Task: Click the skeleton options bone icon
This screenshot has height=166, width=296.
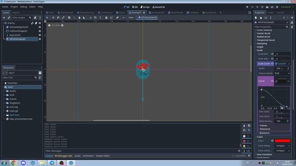Action: coord(117,18)
